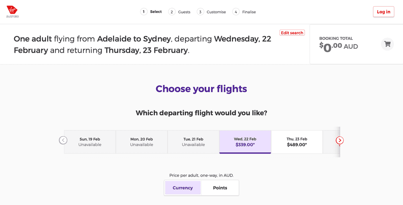This screenshot has width=403, height=205.
Task: Click the Edit search link
Action: [292, 33]
